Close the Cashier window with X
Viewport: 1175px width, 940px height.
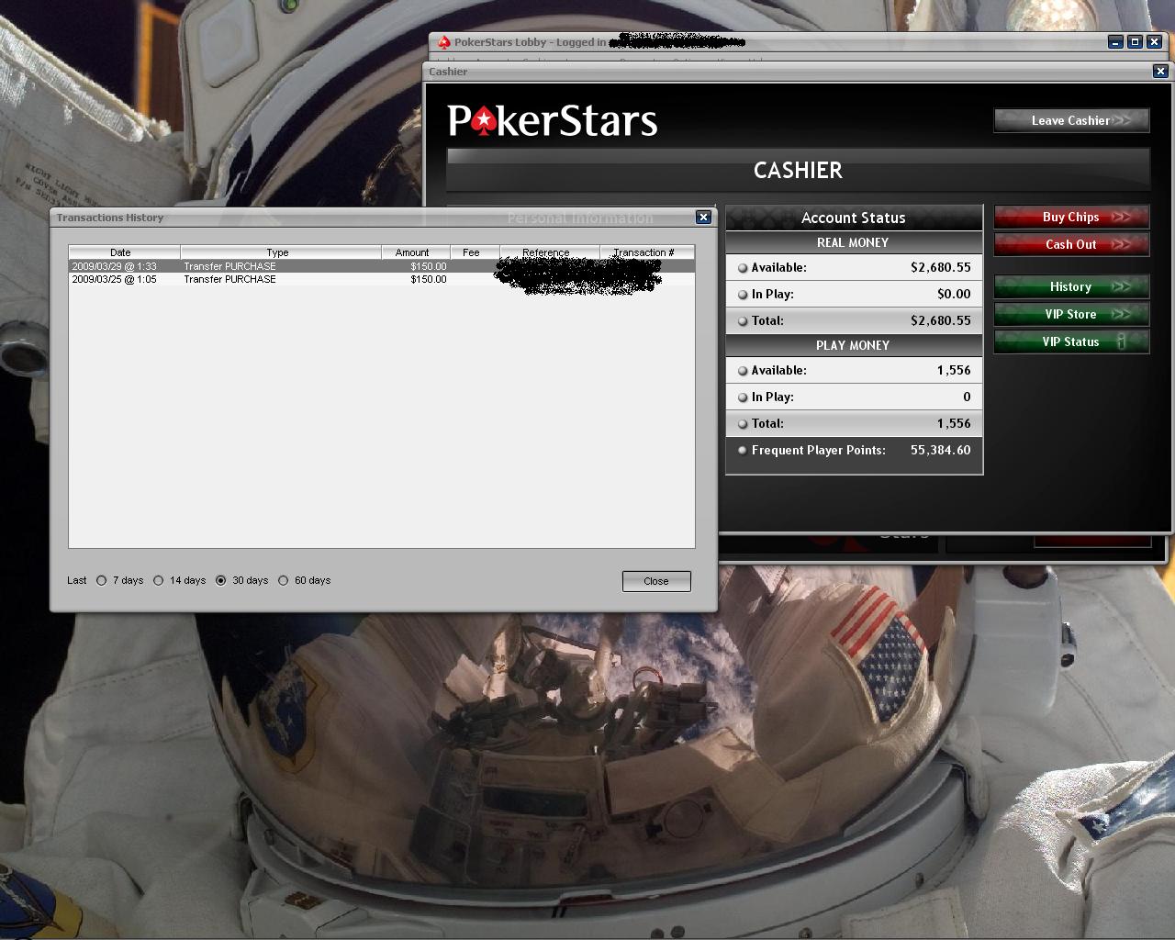pos(1160,71)
